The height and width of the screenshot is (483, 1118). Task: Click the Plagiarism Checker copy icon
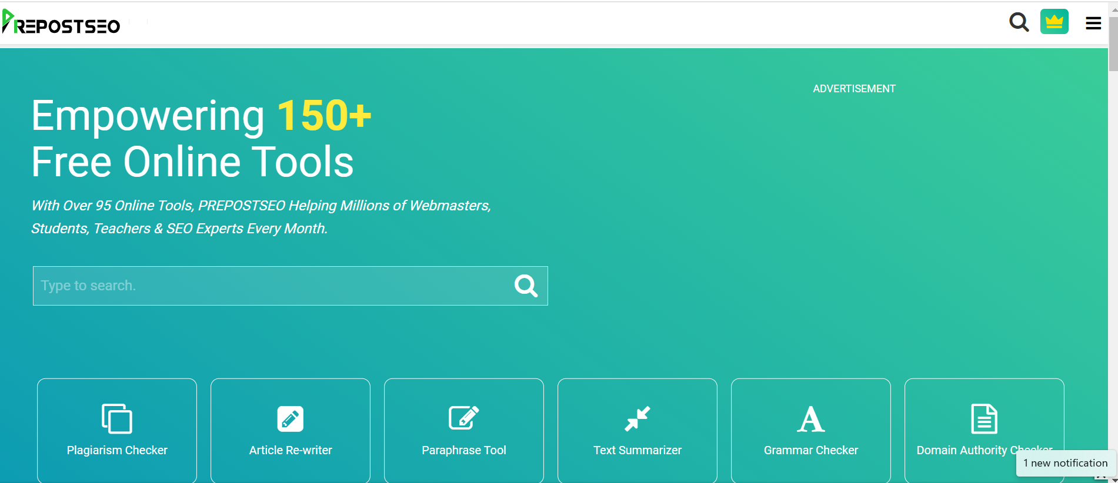click(x=117, y=418)
